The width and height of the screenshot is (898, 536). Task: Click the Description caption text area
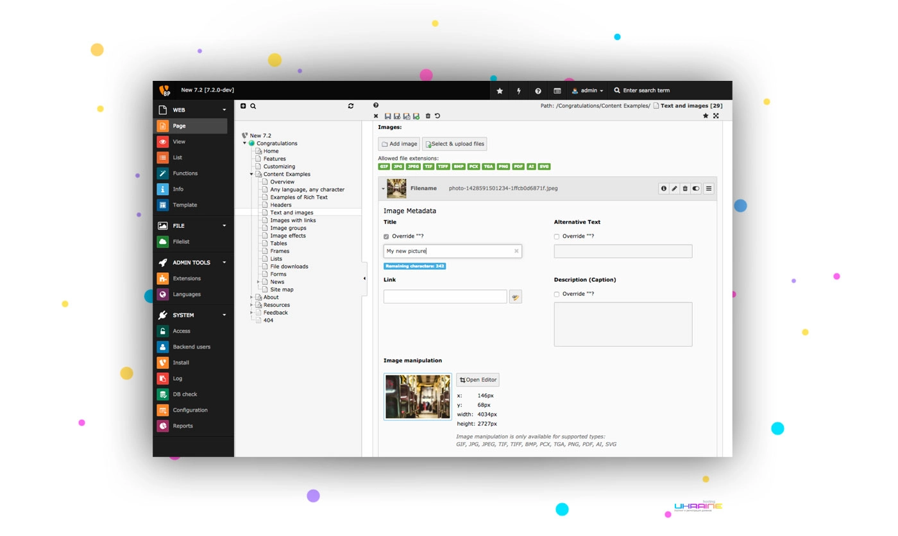click(x=623, y=324)
